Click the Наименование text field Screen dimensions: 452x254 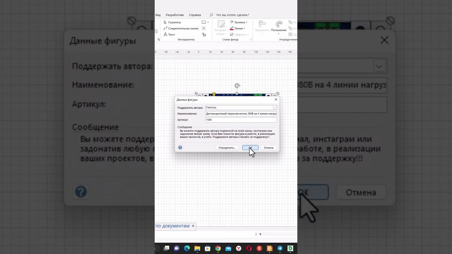[241, 114]
